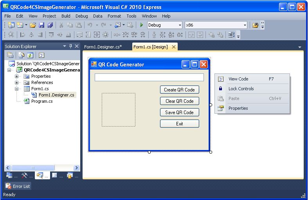Click the Align Centers layout icon
This screenshot has width=308, height=200.
[x=31, y=35]
